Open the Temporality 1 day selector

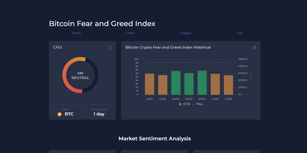(x=99, y=114)
